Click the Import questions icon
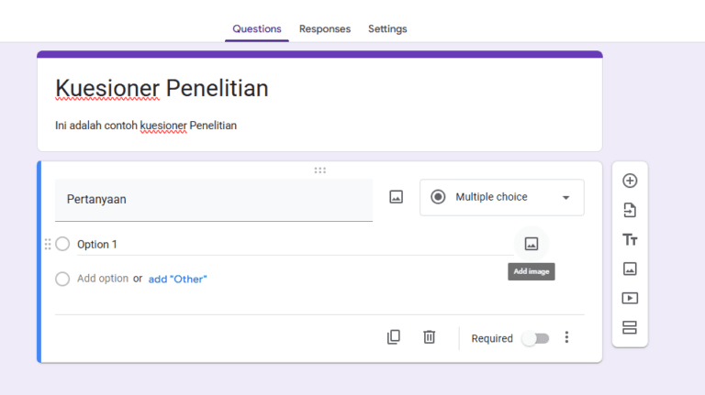The image size is (705, 395). coord(630,210)
